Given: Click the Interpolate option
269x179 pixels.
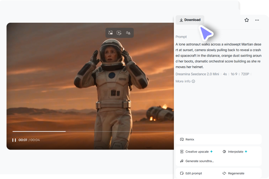Looking at the screenshot, I should (x=235, y=152).
